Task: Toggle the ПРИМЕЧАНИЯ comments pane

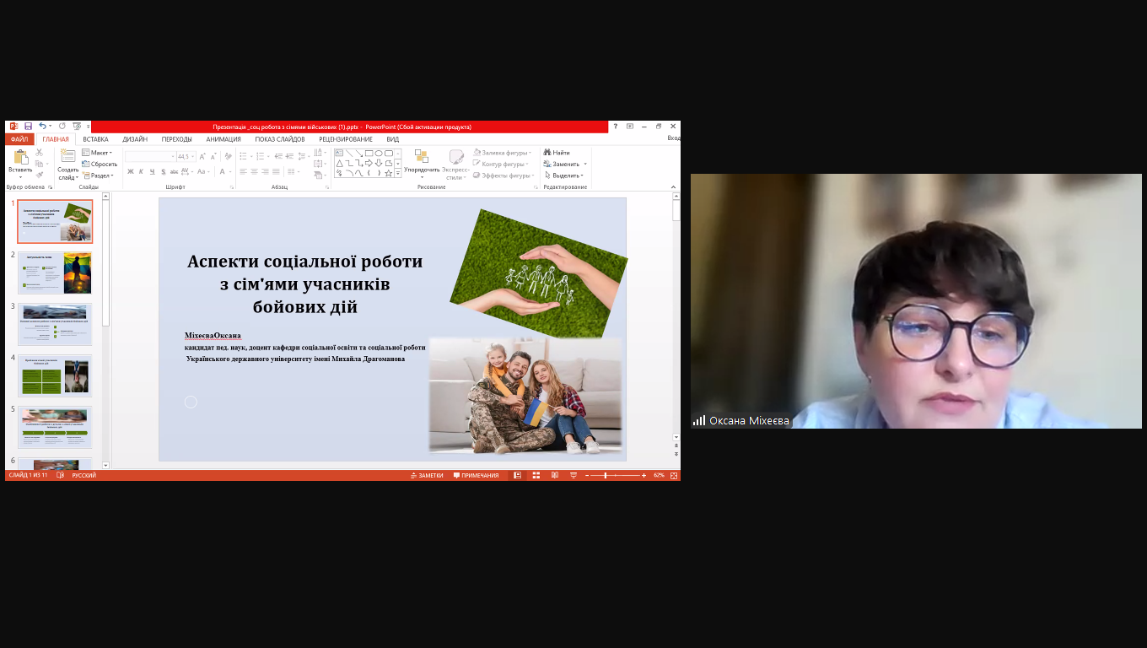Action: [x=476, y=475]
